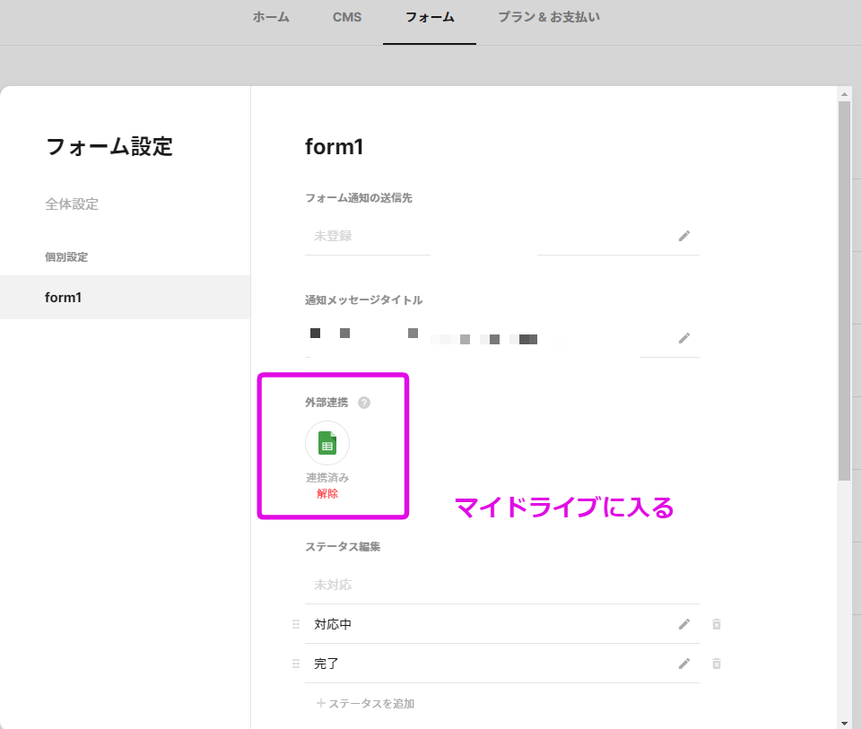Click the scroll down arrow of the panel

pyautogui.click(x=844, y=724)
